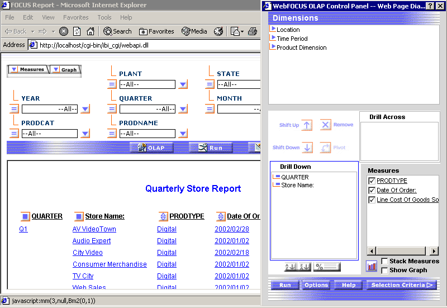The width and height of the screenshot is (447, 308).
Task: Open the PRODNAME dropdown arrow
Action: click(x=183, y=134)
